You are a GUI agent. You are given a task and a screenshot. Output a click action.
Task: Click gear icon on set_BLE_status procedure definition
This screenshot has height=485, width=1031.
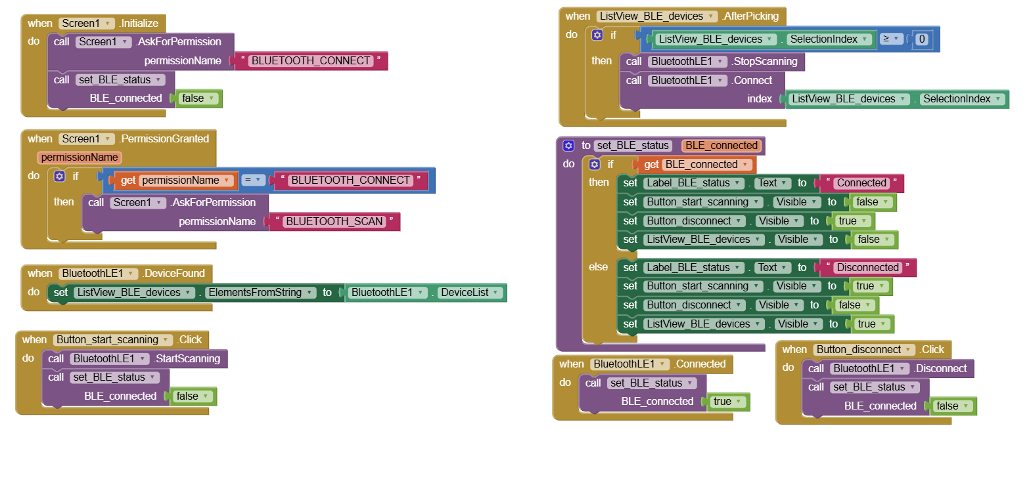click(x=568, y=146)
